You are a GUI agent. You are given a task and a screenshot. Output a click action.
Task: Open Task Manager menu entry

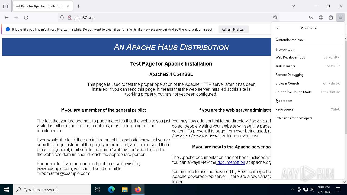308,66
